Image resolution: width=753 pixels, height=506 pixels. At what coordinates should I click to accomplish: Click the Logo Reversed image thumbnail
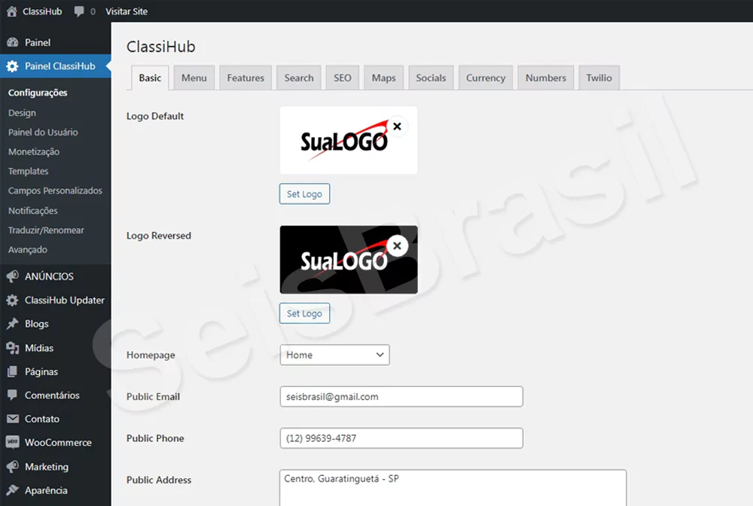click(349, 260)
